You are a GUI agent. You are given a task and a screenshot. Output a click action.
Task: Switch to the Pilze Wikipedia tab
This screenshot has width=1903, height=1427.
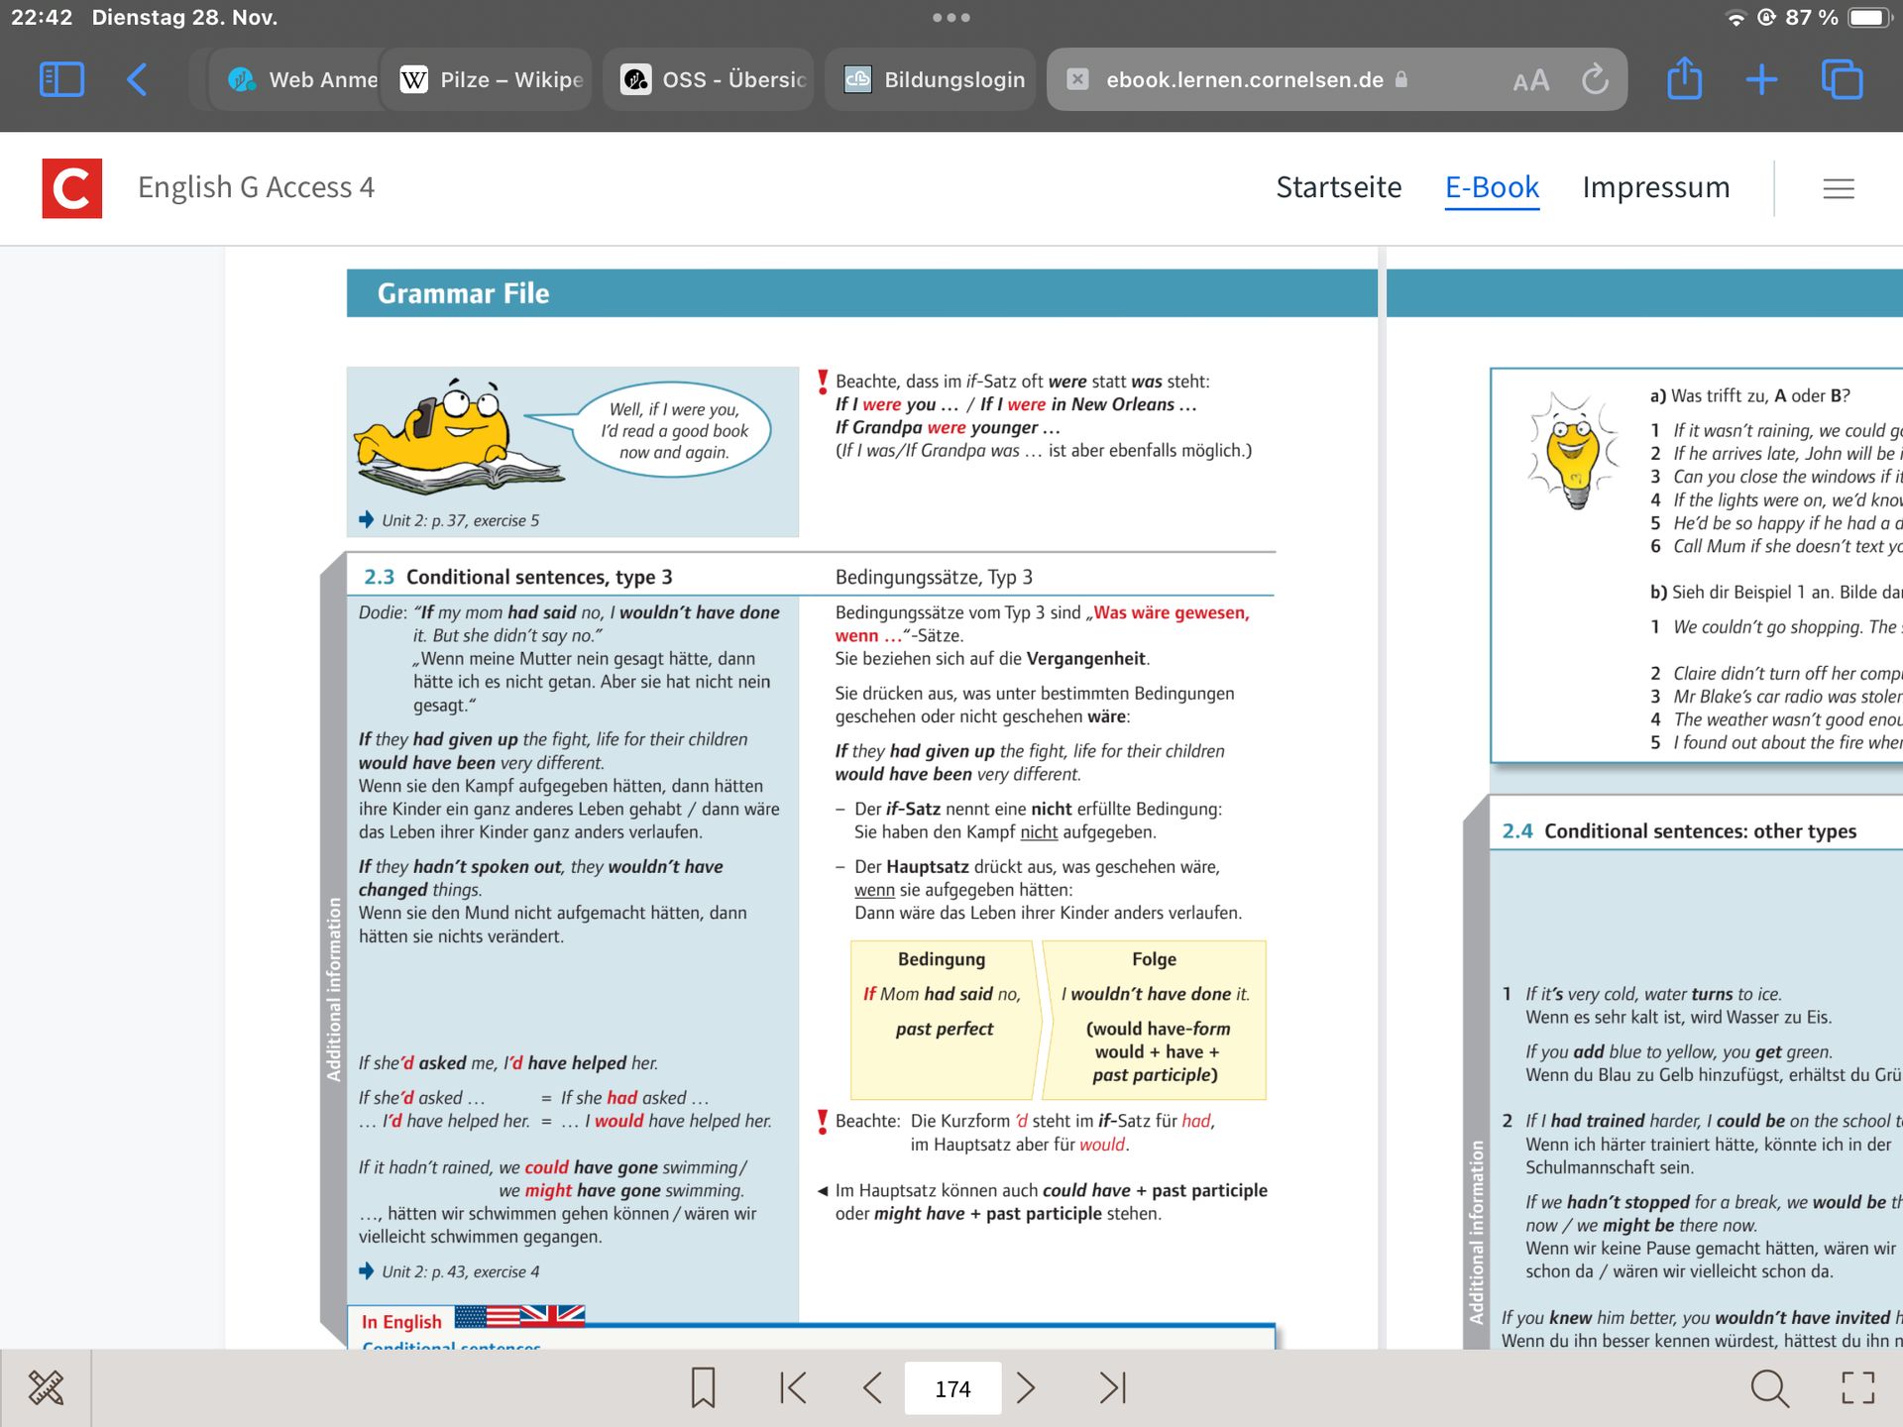(x=493, y=79)
